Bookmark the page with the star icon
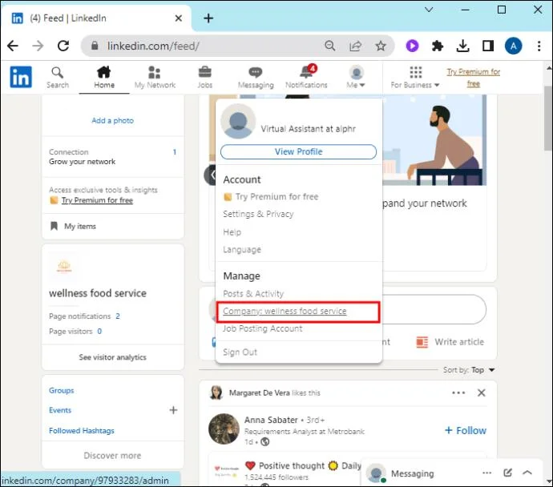 381,46
